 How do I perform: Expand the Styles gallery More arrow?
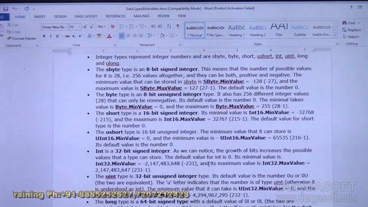335,36
